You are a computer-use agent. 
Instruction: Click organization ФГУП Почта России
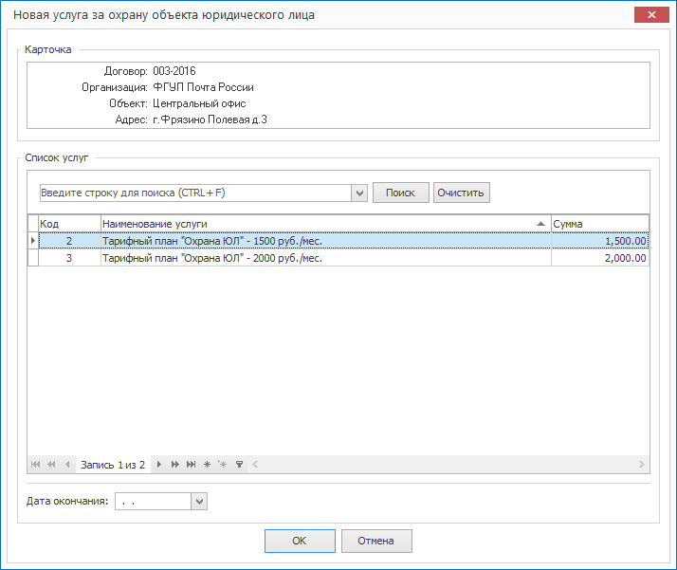point(203,87)
